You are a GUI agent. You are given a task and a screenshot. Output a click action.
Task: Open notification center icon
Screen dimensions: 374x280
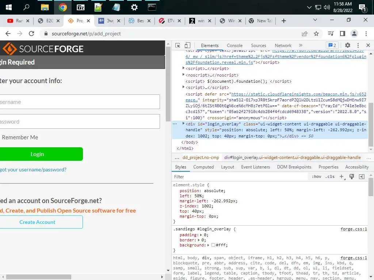pyautogui.click(x=363, y=8)
